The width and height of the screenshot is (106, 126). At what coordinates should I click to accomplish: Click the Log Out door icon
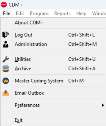(6, 35)
